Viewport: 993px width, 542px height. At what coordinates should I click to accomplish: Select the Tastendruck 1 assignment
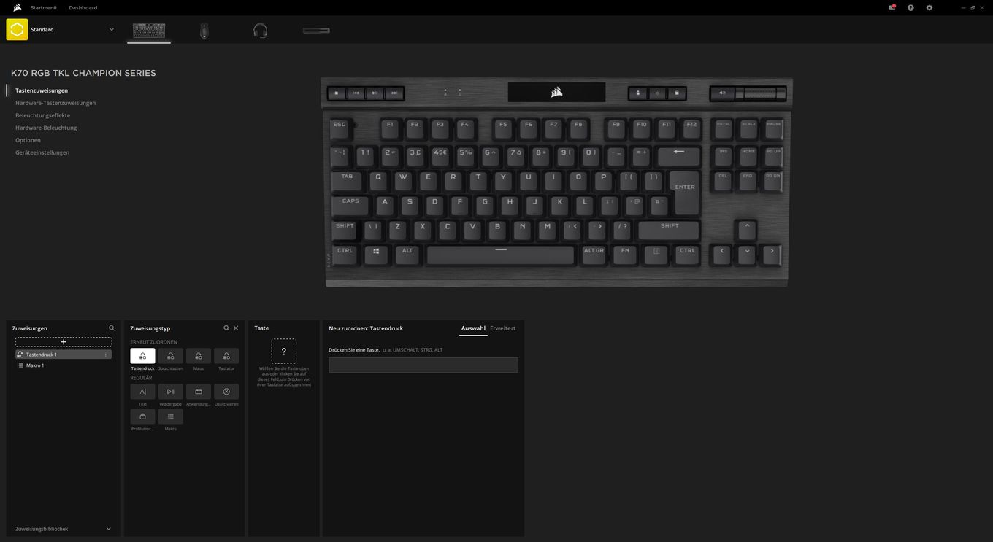[64, 355]
